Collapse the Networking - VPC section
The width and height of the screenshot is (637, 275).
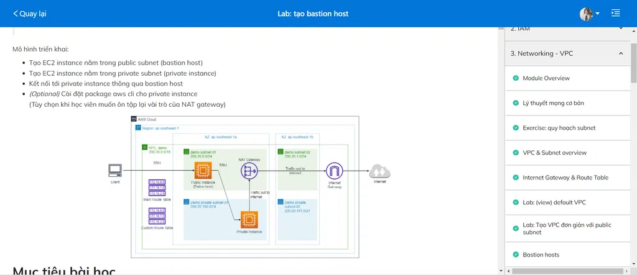tap(621, 53)
